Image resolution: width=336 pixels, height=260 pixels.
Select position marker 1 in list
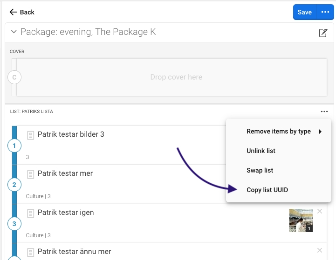coord(14,146)
